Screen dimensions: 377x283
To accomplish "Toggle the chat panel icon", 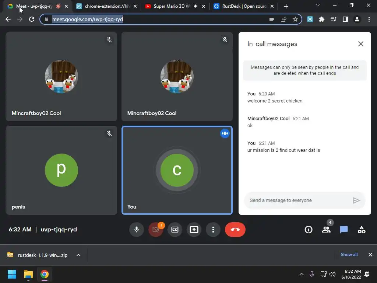I will pos(344,230).
